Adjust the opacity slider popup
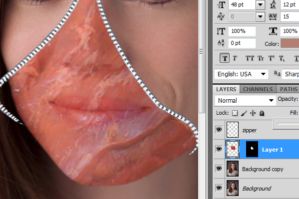The image size is (299, 199). (x=286, y=124)
